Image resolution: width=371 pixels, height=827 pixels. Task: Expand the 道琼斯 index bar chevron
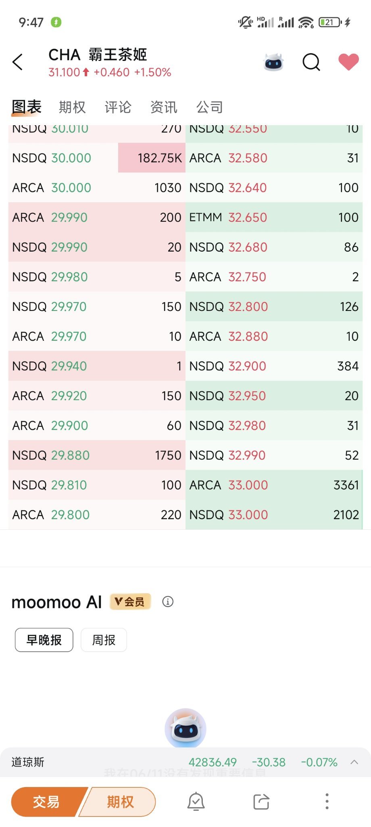354,762
